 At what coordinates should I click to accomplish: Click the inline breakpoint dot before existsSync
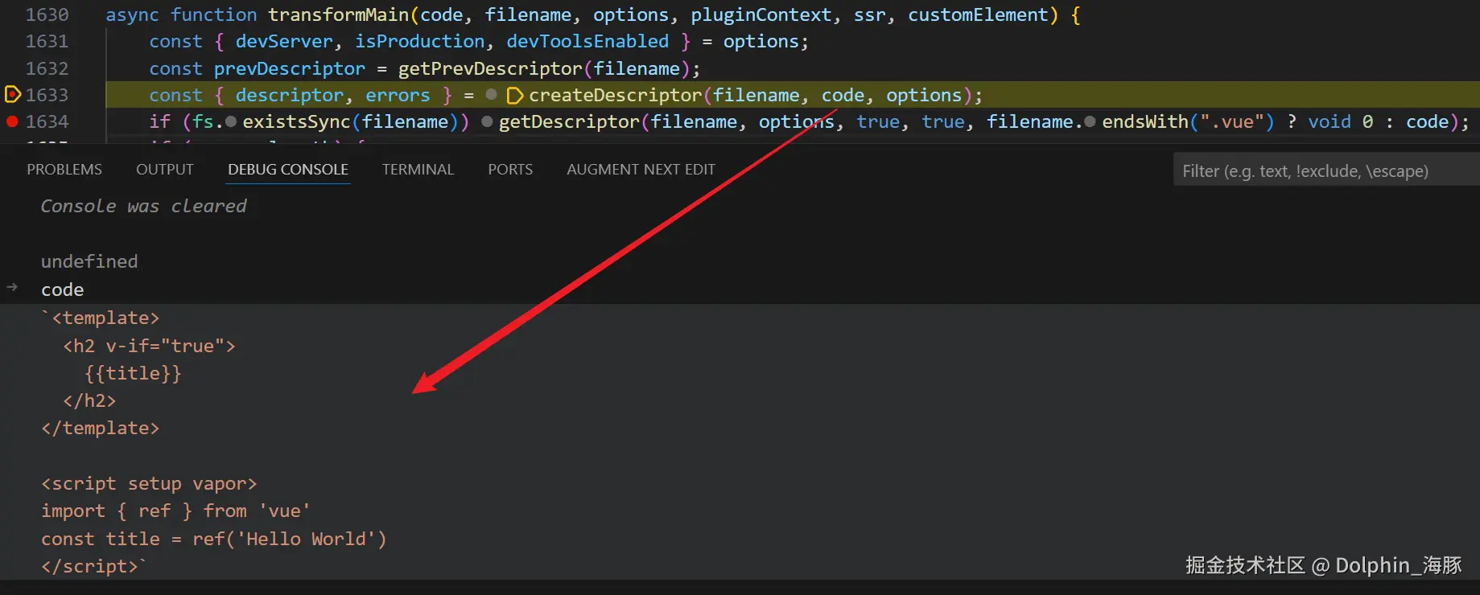[231, 121]
